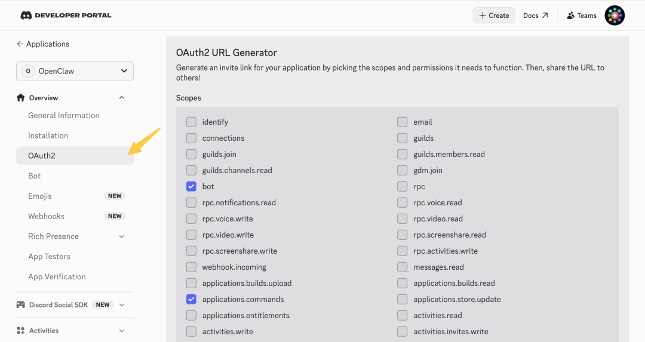Expand the Rich Presence submenu
The width and height of the screenshot is (645, 342).
pyautogui.click(x=122, y=236)
